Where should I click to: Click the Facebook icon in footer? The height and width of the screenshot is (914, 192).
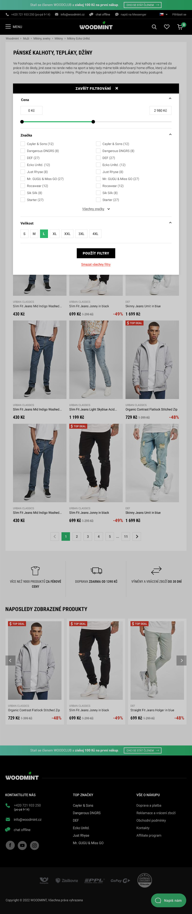pos(10,845)
